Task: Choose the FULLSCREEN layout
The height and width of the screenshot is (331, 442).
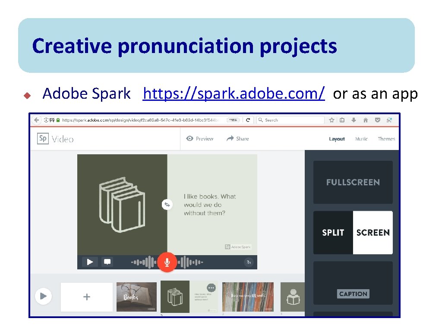Action: pos(353,182)
